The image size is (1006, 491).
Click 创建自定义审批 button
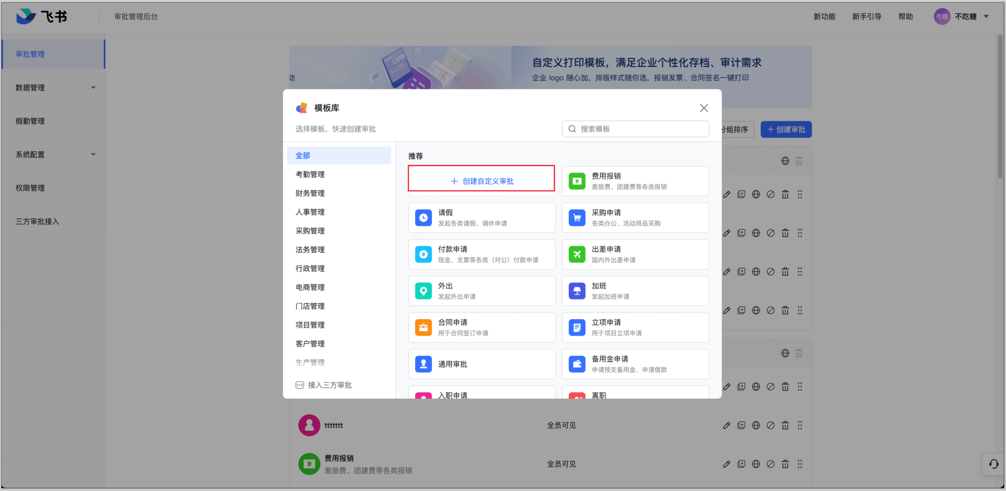point(481,181)
